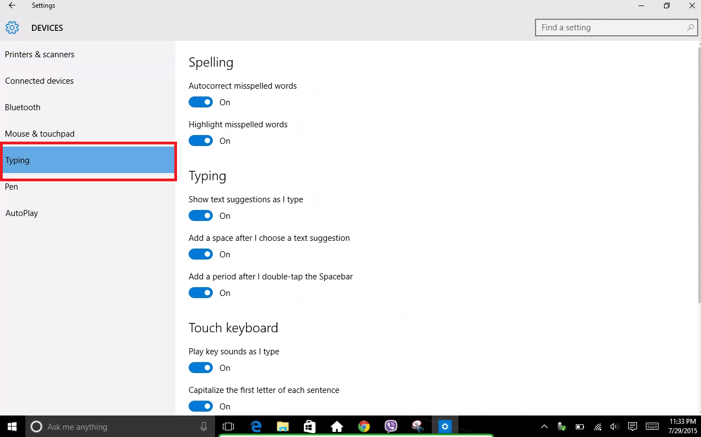Open the Settings gear next to DEVICES

click(x=12, y=28)
